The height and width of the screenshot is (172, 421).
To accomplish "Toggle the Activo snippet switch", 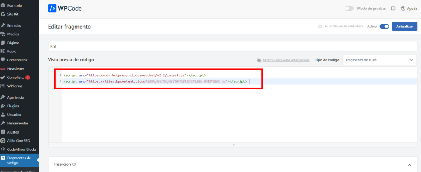I will coord(384,27).
